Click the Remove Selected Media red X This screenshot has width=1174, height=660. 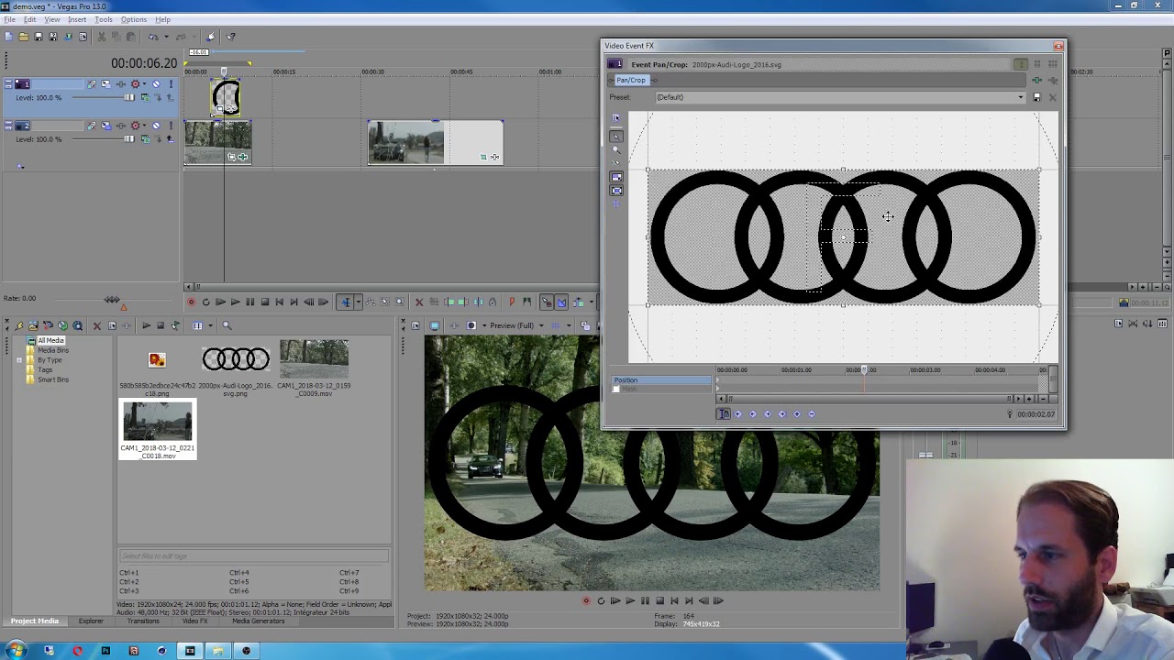pyautogui.click(x=96, y=325)
